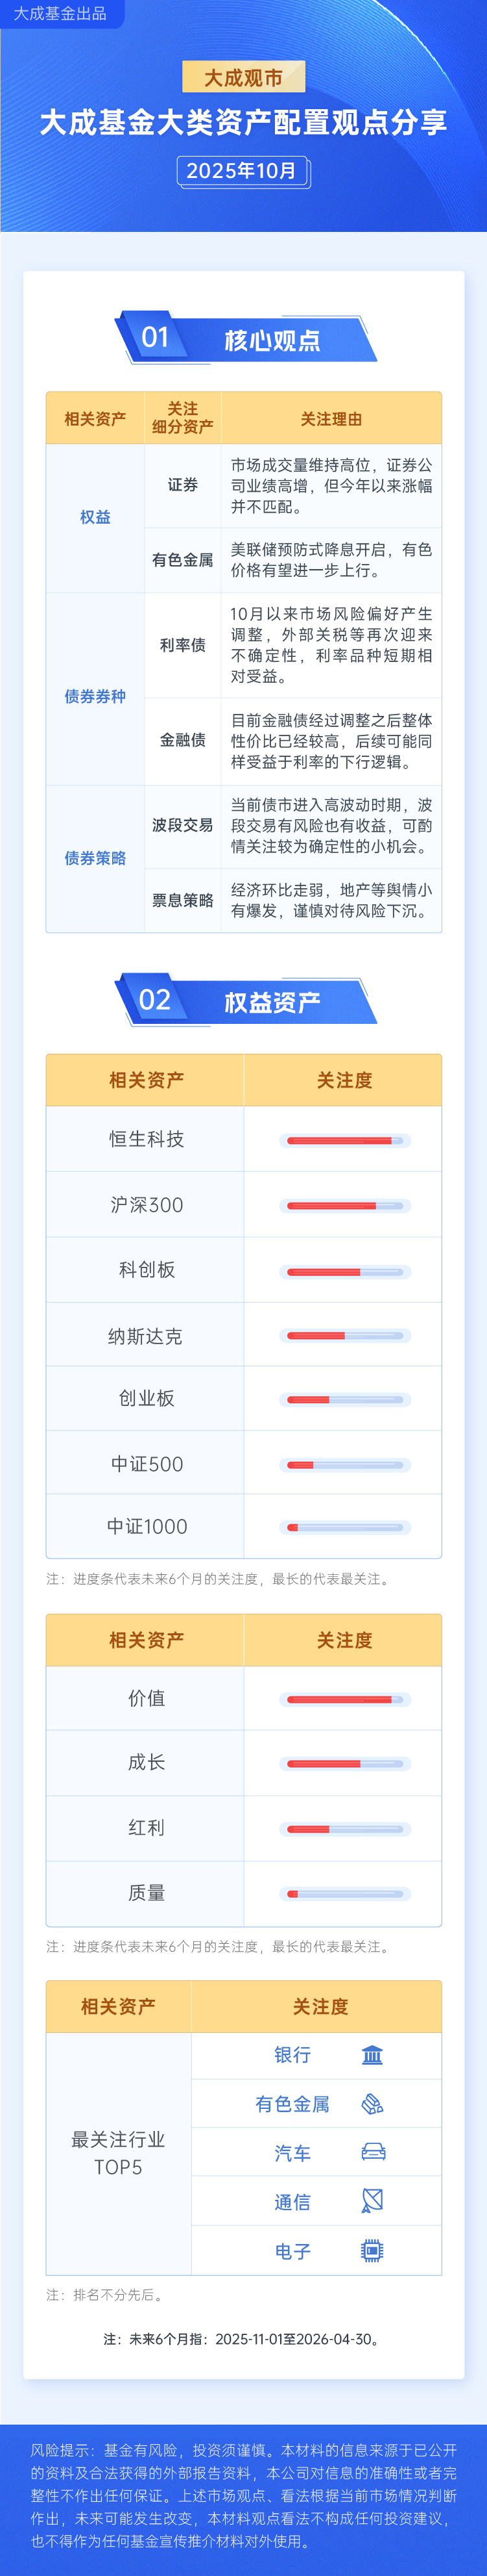
Task: Click the 沪深300 attention progress bar
Action: [344, 1206]
